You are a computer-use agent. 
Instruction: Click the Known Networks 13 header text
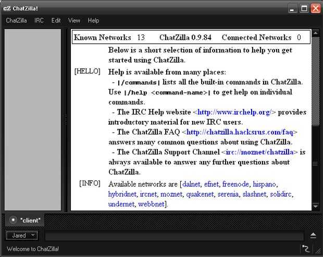(109, 38)
